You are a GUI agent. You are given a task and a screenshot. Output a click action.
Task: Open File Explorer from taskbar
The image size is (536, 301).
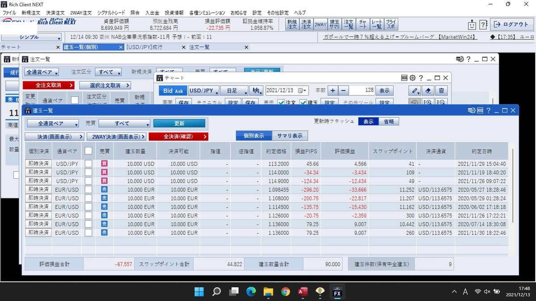pyautogui.click(x=268, y=292)
